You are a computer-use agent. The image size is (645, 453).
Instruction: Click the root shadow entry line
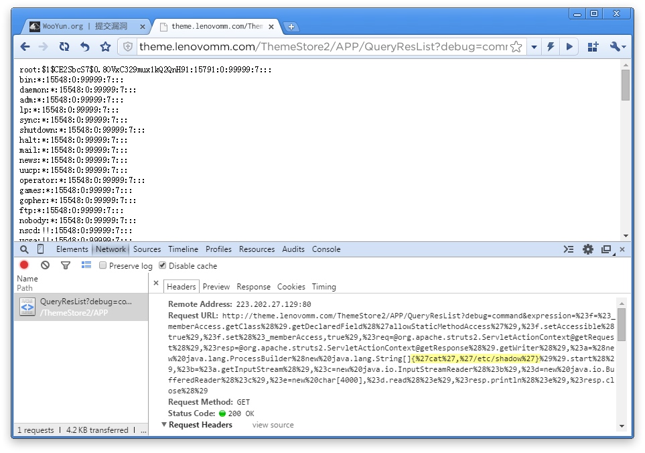145,70
